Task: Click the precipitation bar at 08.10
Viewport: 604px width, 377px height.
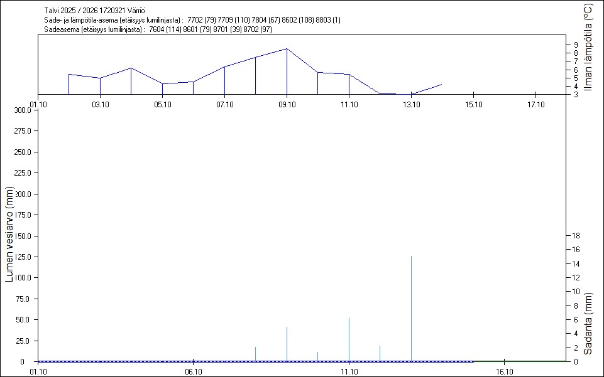Action: click(255, 354)
